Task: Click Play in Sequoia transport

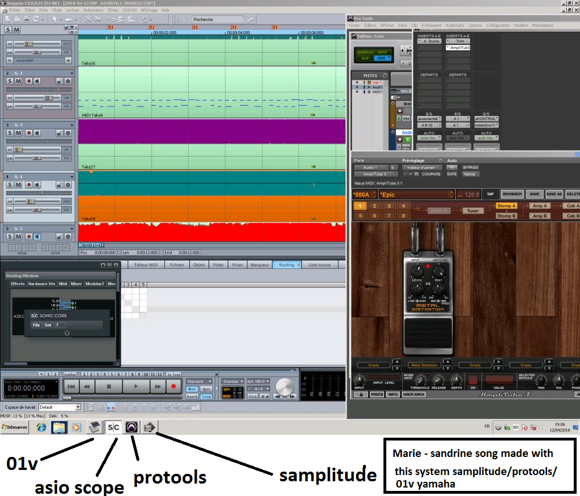Action: click(136, 387)
